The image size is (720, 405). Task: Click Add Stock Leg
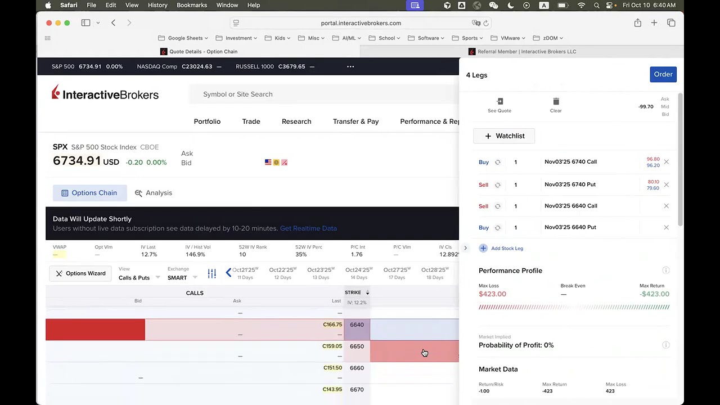coord(501,248)
